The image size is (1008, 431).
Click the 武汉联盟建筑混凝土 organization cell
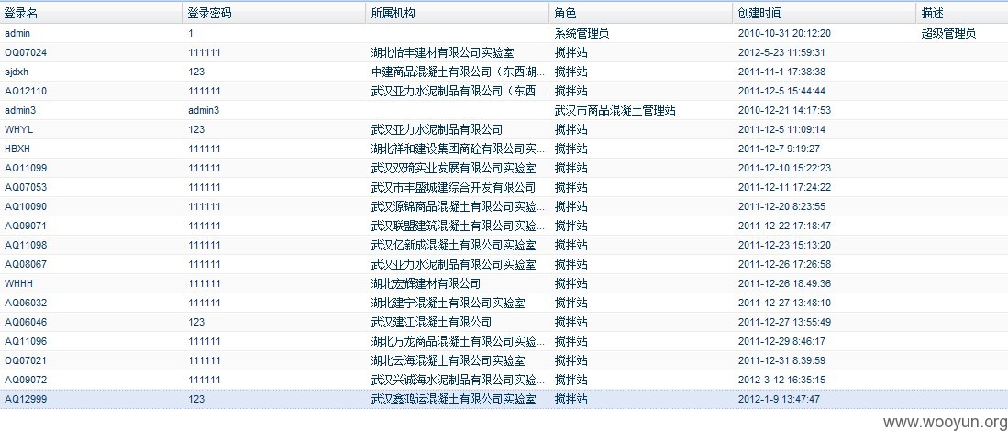pyautogui.click(x=459, y=227)
